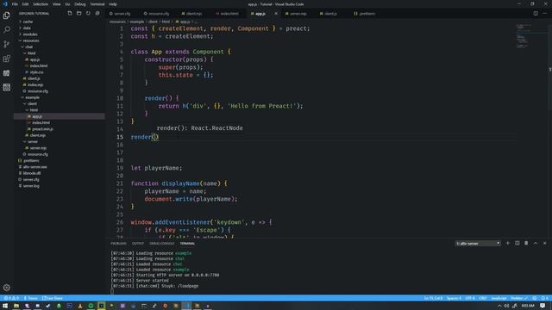Open the File menu
This screenshot has height=310, width=552.
(x=15, y=4)
